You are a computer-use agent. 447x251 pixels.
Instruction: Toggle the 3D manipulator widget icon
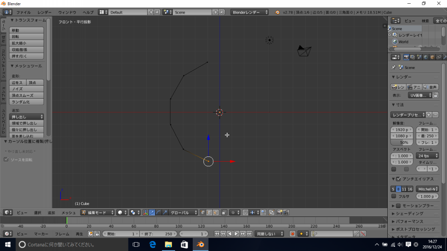click(145, 212)
